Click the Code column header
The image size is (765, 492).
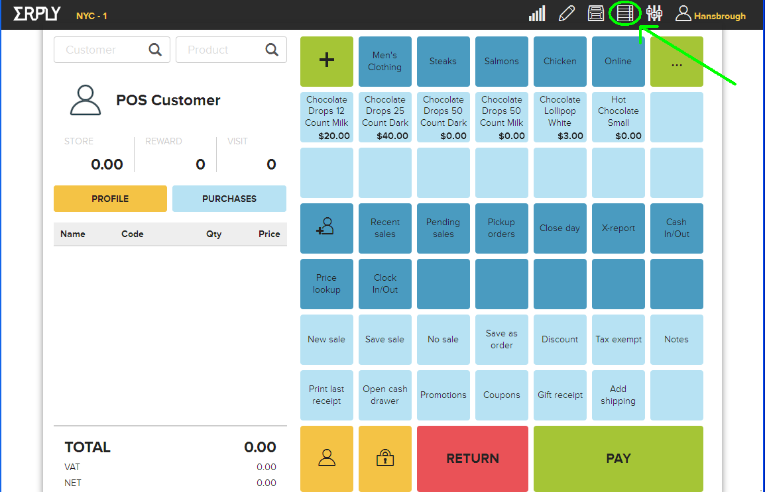coord(132,234)
